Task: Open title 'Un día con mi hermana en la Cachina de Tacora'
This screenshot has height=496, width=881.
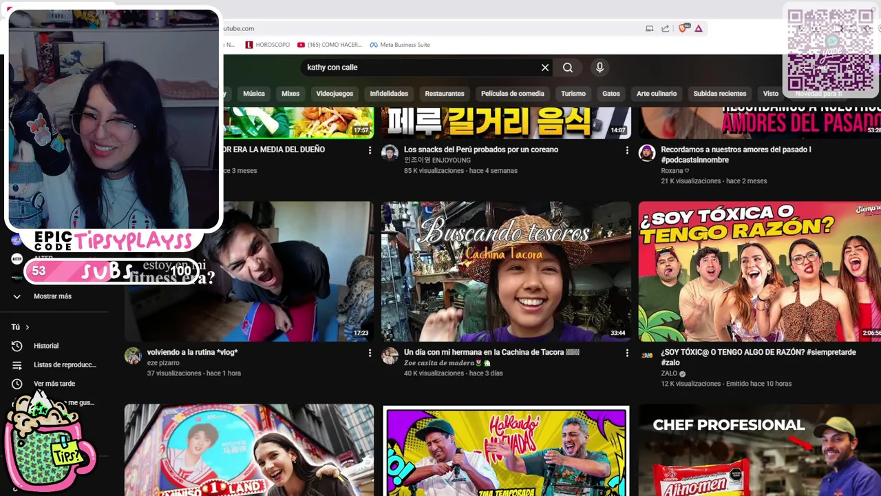Action: click(491, 352)
